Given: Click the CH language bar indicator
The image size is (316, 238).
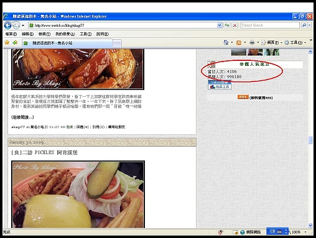Looking at the screenshot, I should (x=272, y=231).
